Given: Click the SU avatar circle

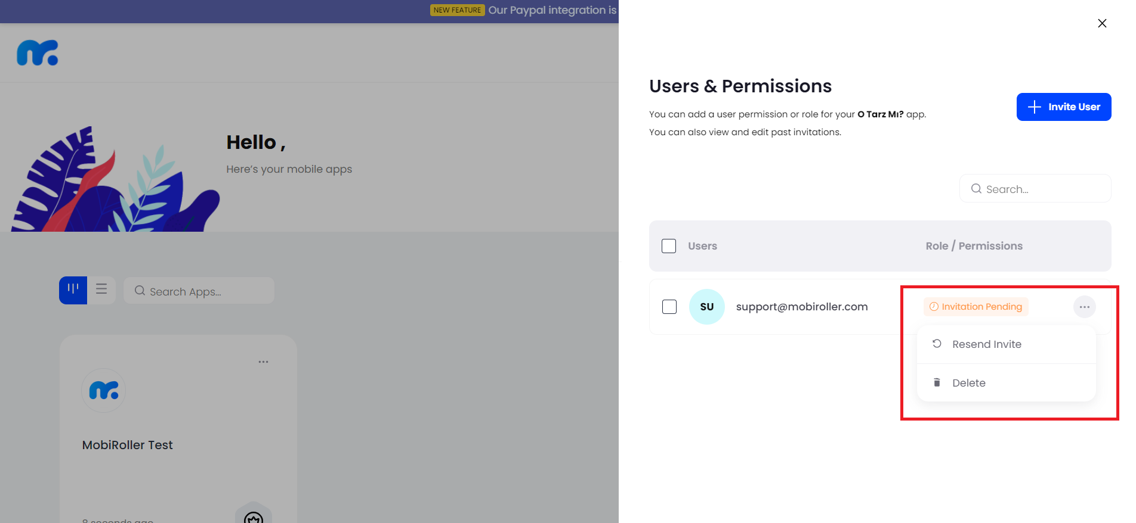Looking at the screenshot, I should (x=707, y=307).
